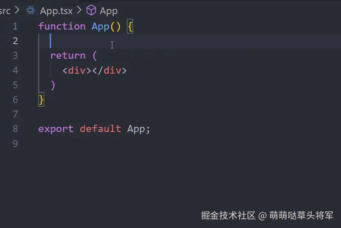This screenshot has width=341, height=228.
Task: Click the export keyword on line 8
Action: pyautogui.click(x=56, y=129)
